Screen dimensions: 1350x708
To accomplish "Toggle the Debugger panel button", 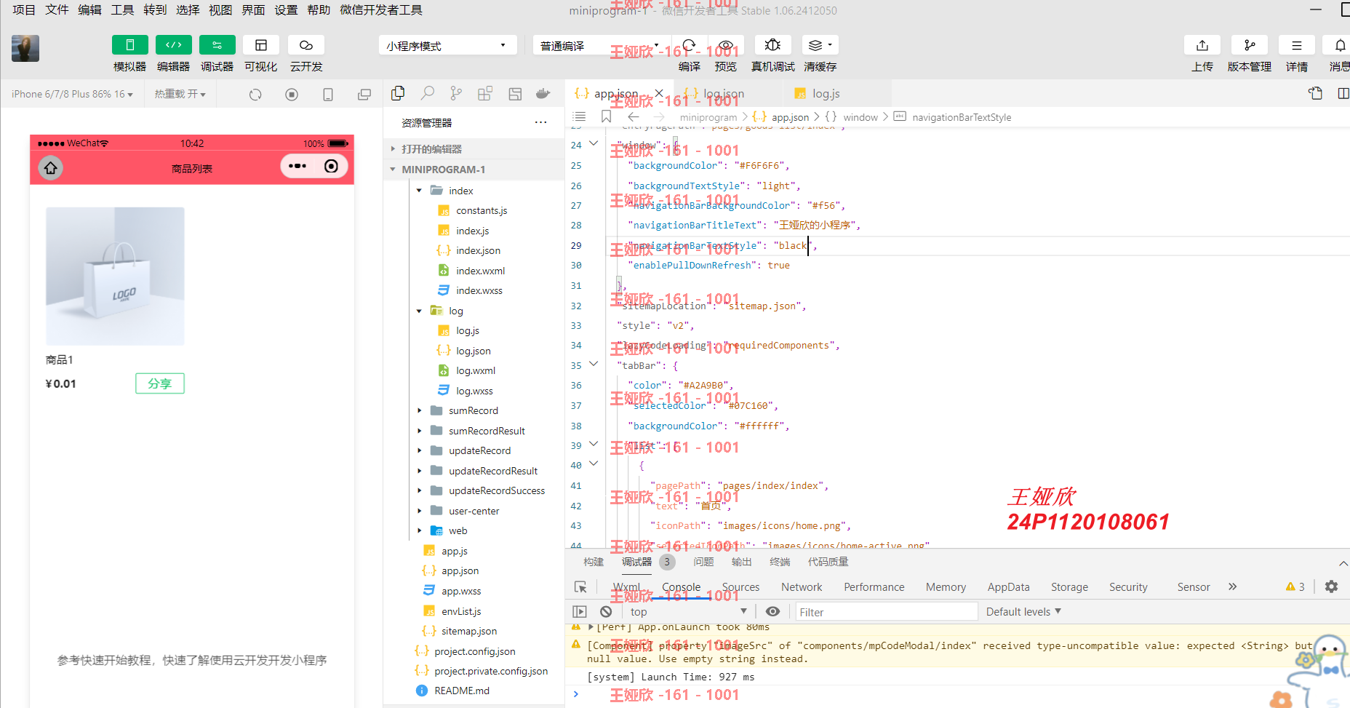I will pos(217,45).
